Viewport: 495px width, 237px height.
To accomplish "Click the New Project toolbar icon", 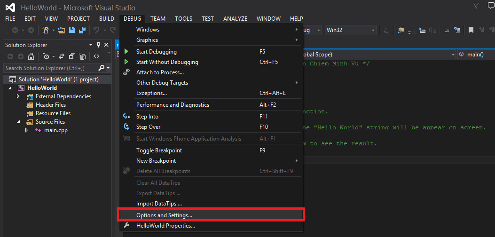I will click(x=46, y=30).
